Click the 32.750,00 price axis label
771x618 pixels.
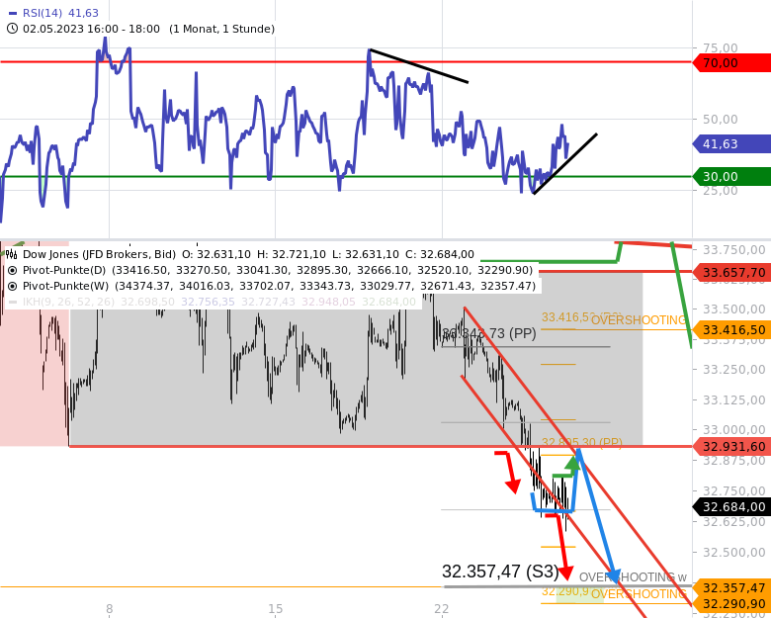pyautogui.click(x=733, y=491)
